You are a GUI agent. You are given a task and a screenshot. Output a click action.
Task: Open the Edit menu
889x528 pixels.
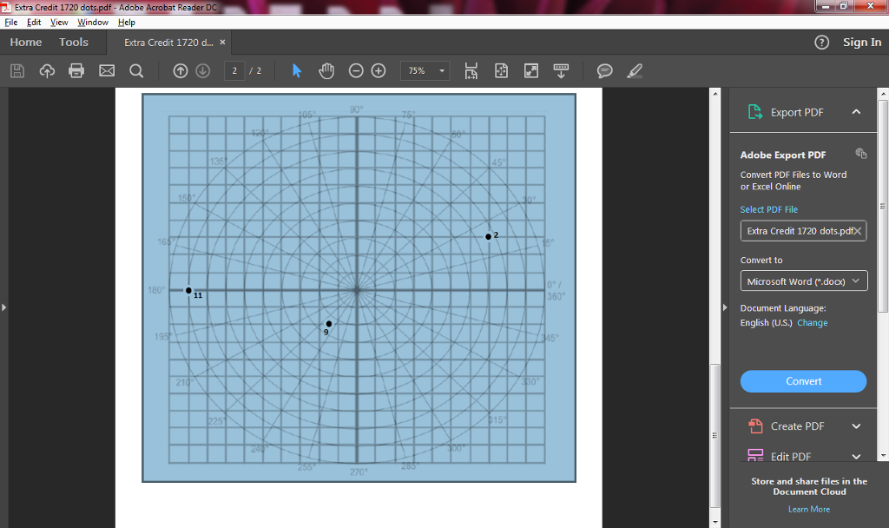tap(34, 22)
